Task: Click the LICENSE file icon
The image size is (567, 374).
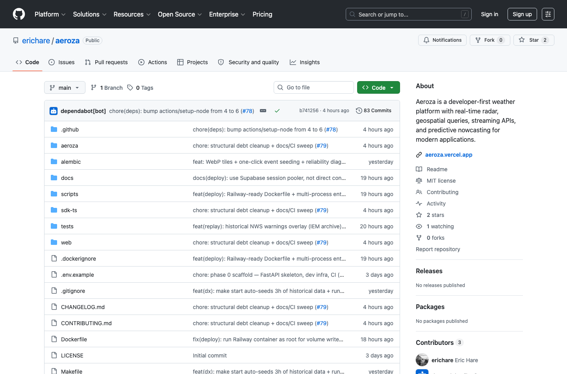Action: pos(54,355)
